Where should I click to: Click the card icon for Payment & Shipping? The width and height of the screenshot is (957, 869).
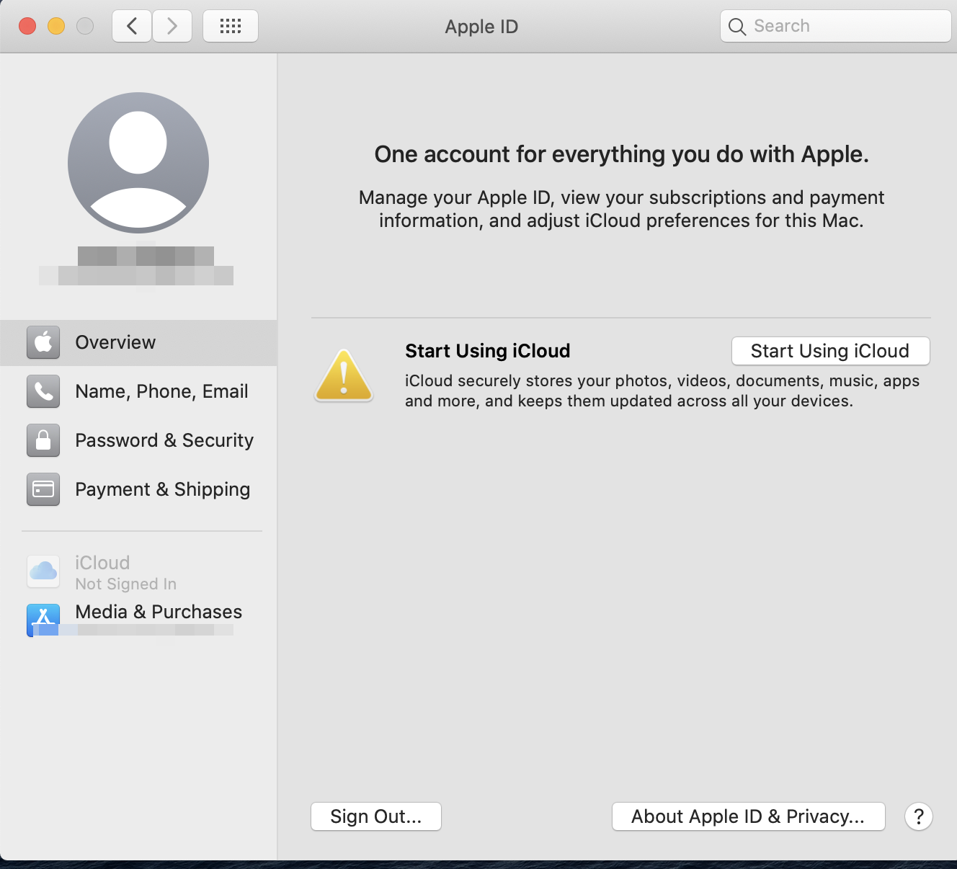[43, 489]
